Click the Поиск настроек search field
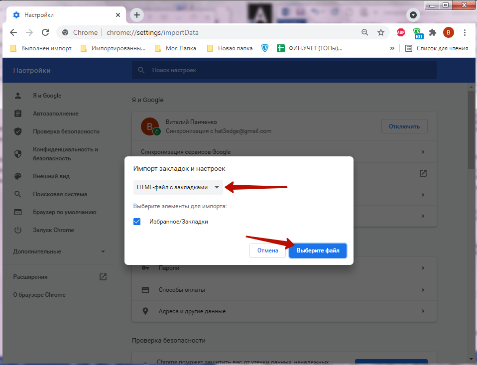The width and height of the screenshot is (477, 365). [284, 70]
